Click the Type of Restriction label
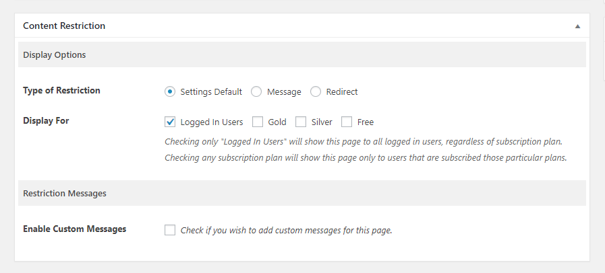 61,90
